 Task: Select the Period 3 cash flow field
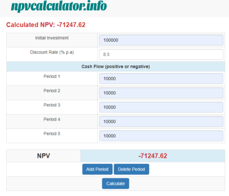[161, 107]
